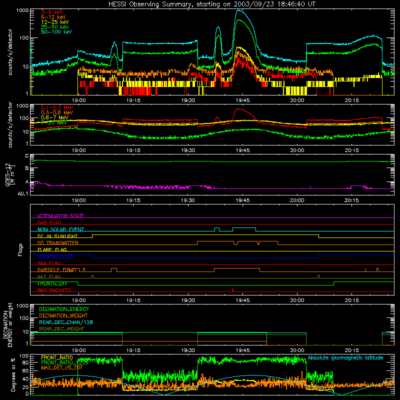Click the ECLIPSE_FLAG label
Image resolution: width=400 pixels, height=400 pixels.
click(54, 256)
